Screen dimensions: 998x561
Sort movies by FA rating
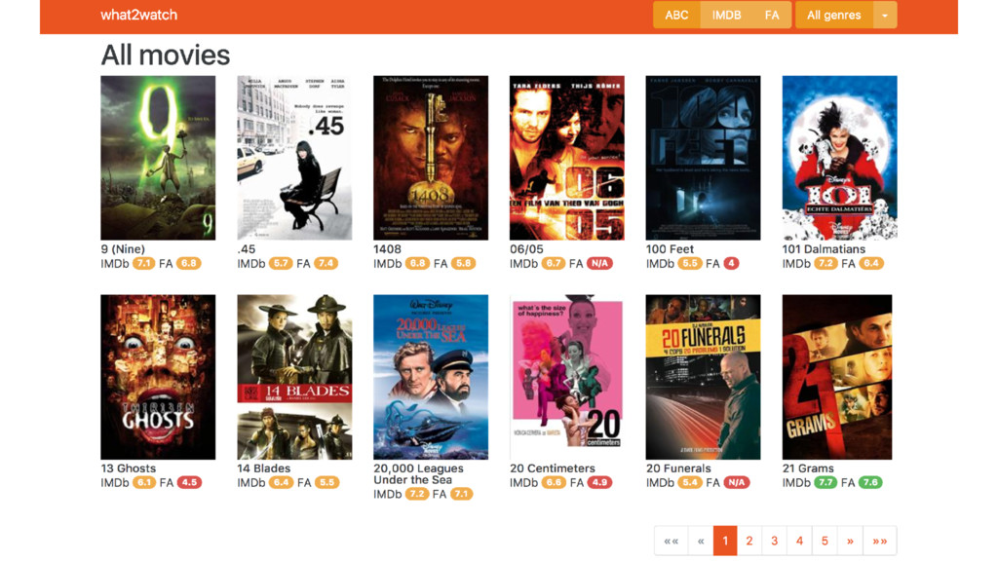tap(772, 15)
